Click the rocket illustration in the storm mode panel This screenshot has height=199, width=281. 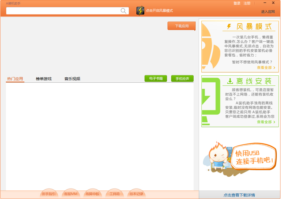coord(209,46)
